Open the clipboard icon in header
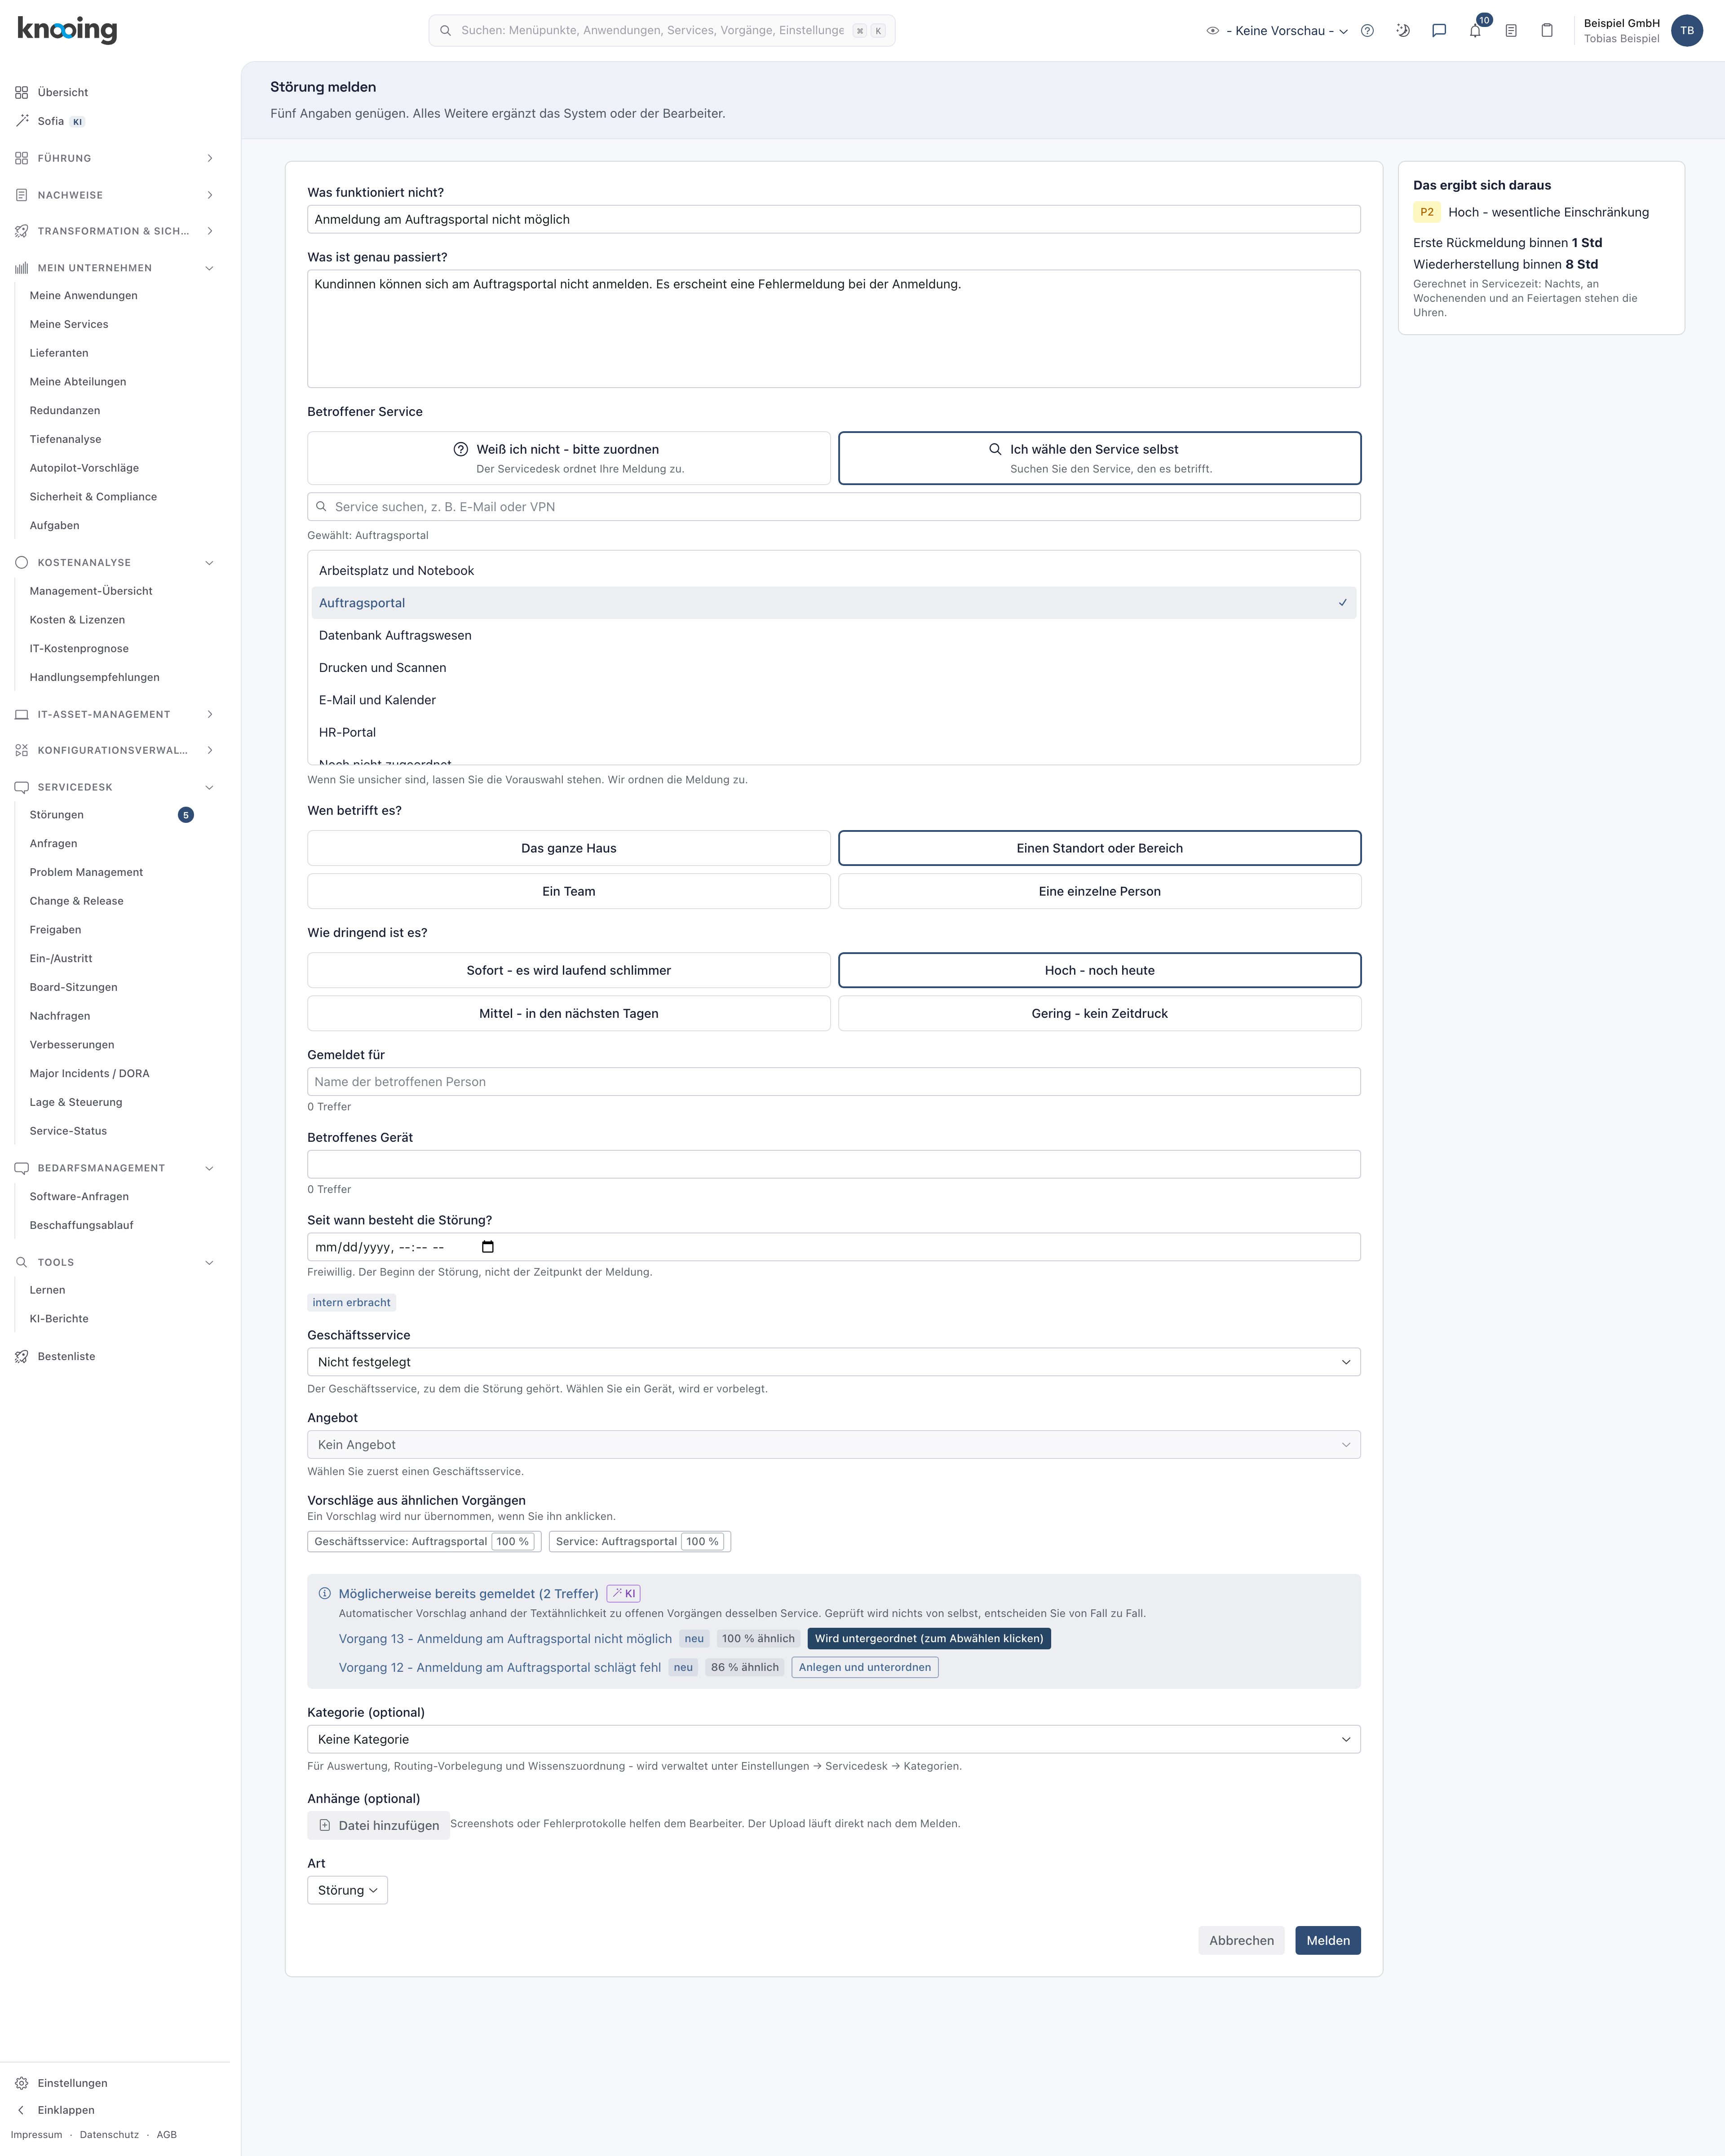This screenshot has width=1725, height=2156. pos(1547,31)
